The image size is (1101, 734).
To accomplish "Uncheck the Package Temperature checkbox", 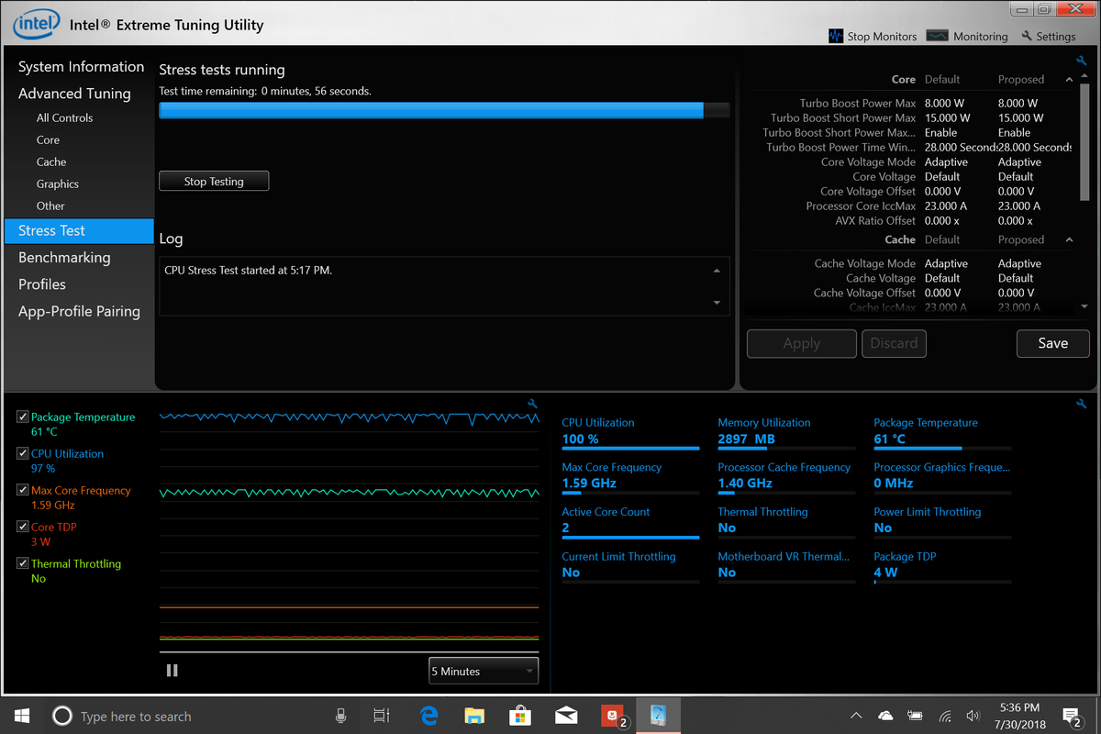I will [23, 417].
